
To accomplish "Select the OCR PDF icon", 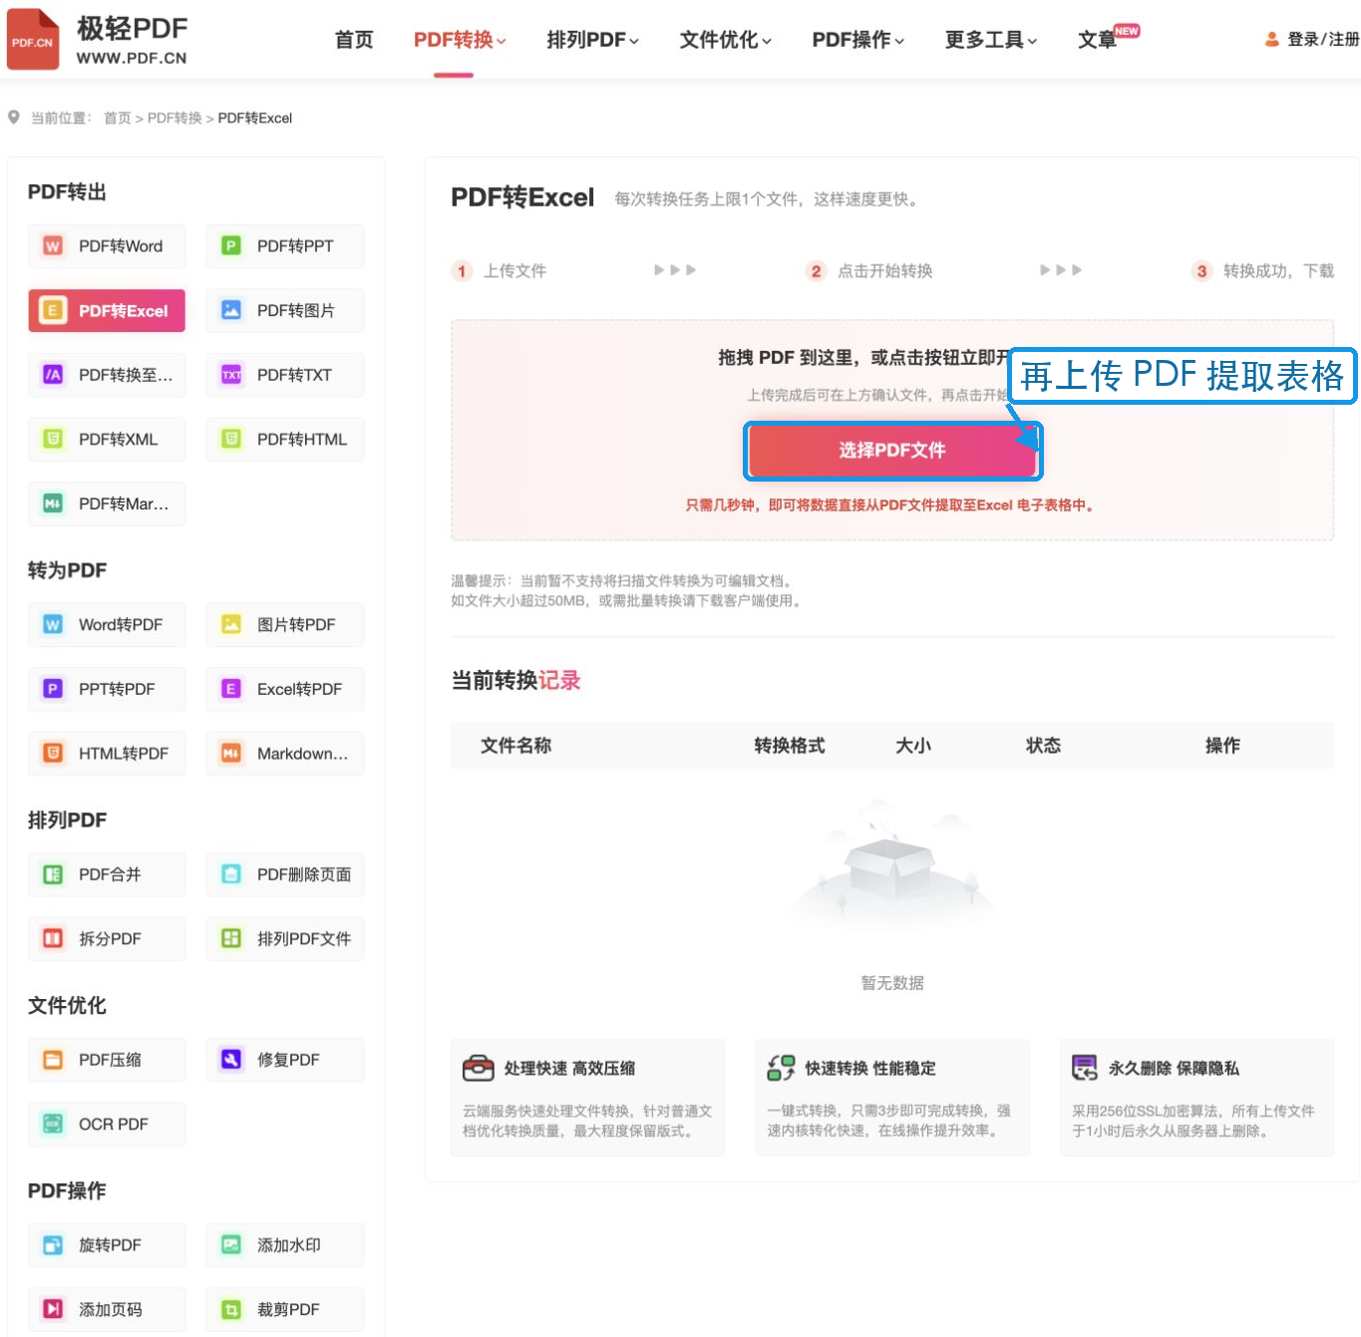I will (53, 1124).
